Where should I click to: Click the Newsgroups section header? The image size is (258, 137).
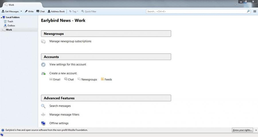point(106,34)
